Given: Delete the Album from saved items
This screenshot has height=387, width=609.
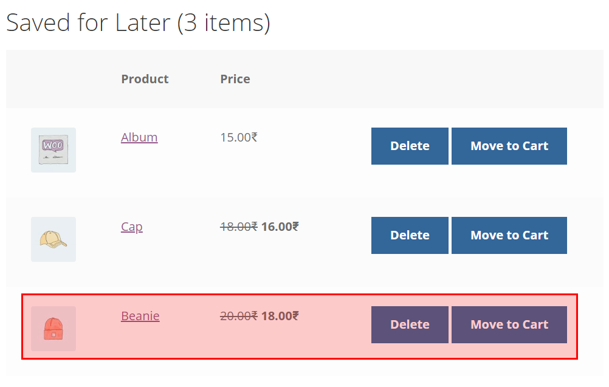Looking at the screenshot, I should tap(410, 146).
